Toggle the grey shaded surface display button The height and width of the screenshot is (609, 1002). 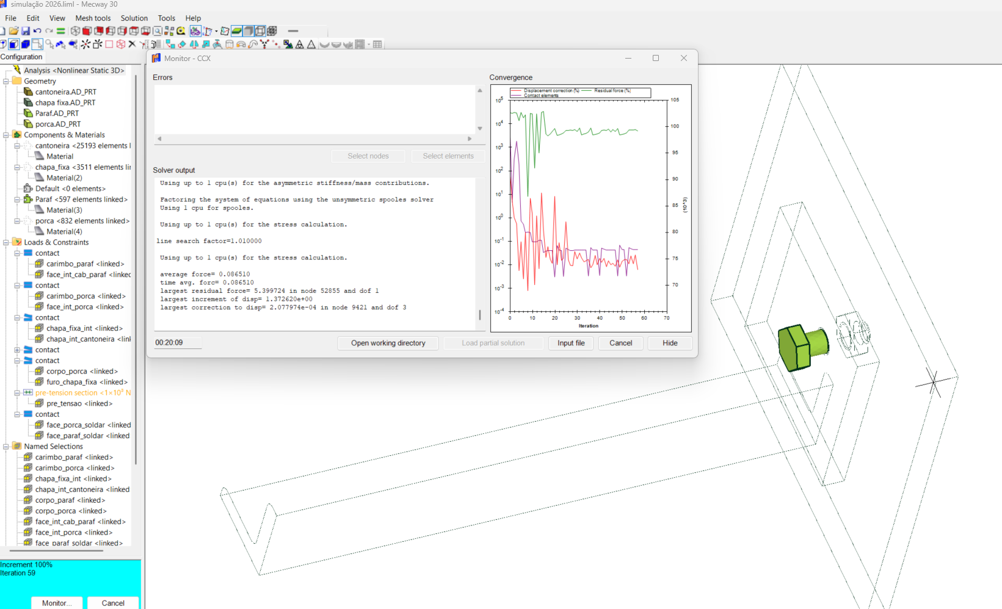click(x=249, y=31)
